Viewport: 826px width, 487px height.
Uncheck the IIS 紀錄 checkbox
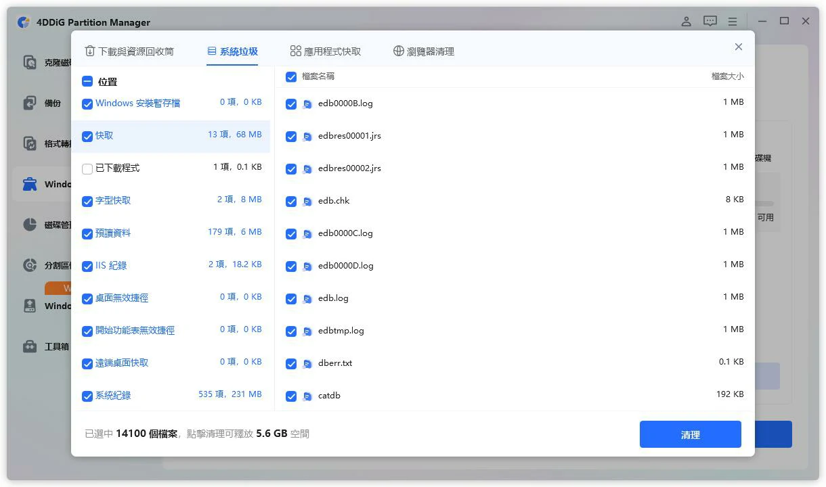point(87,266)
